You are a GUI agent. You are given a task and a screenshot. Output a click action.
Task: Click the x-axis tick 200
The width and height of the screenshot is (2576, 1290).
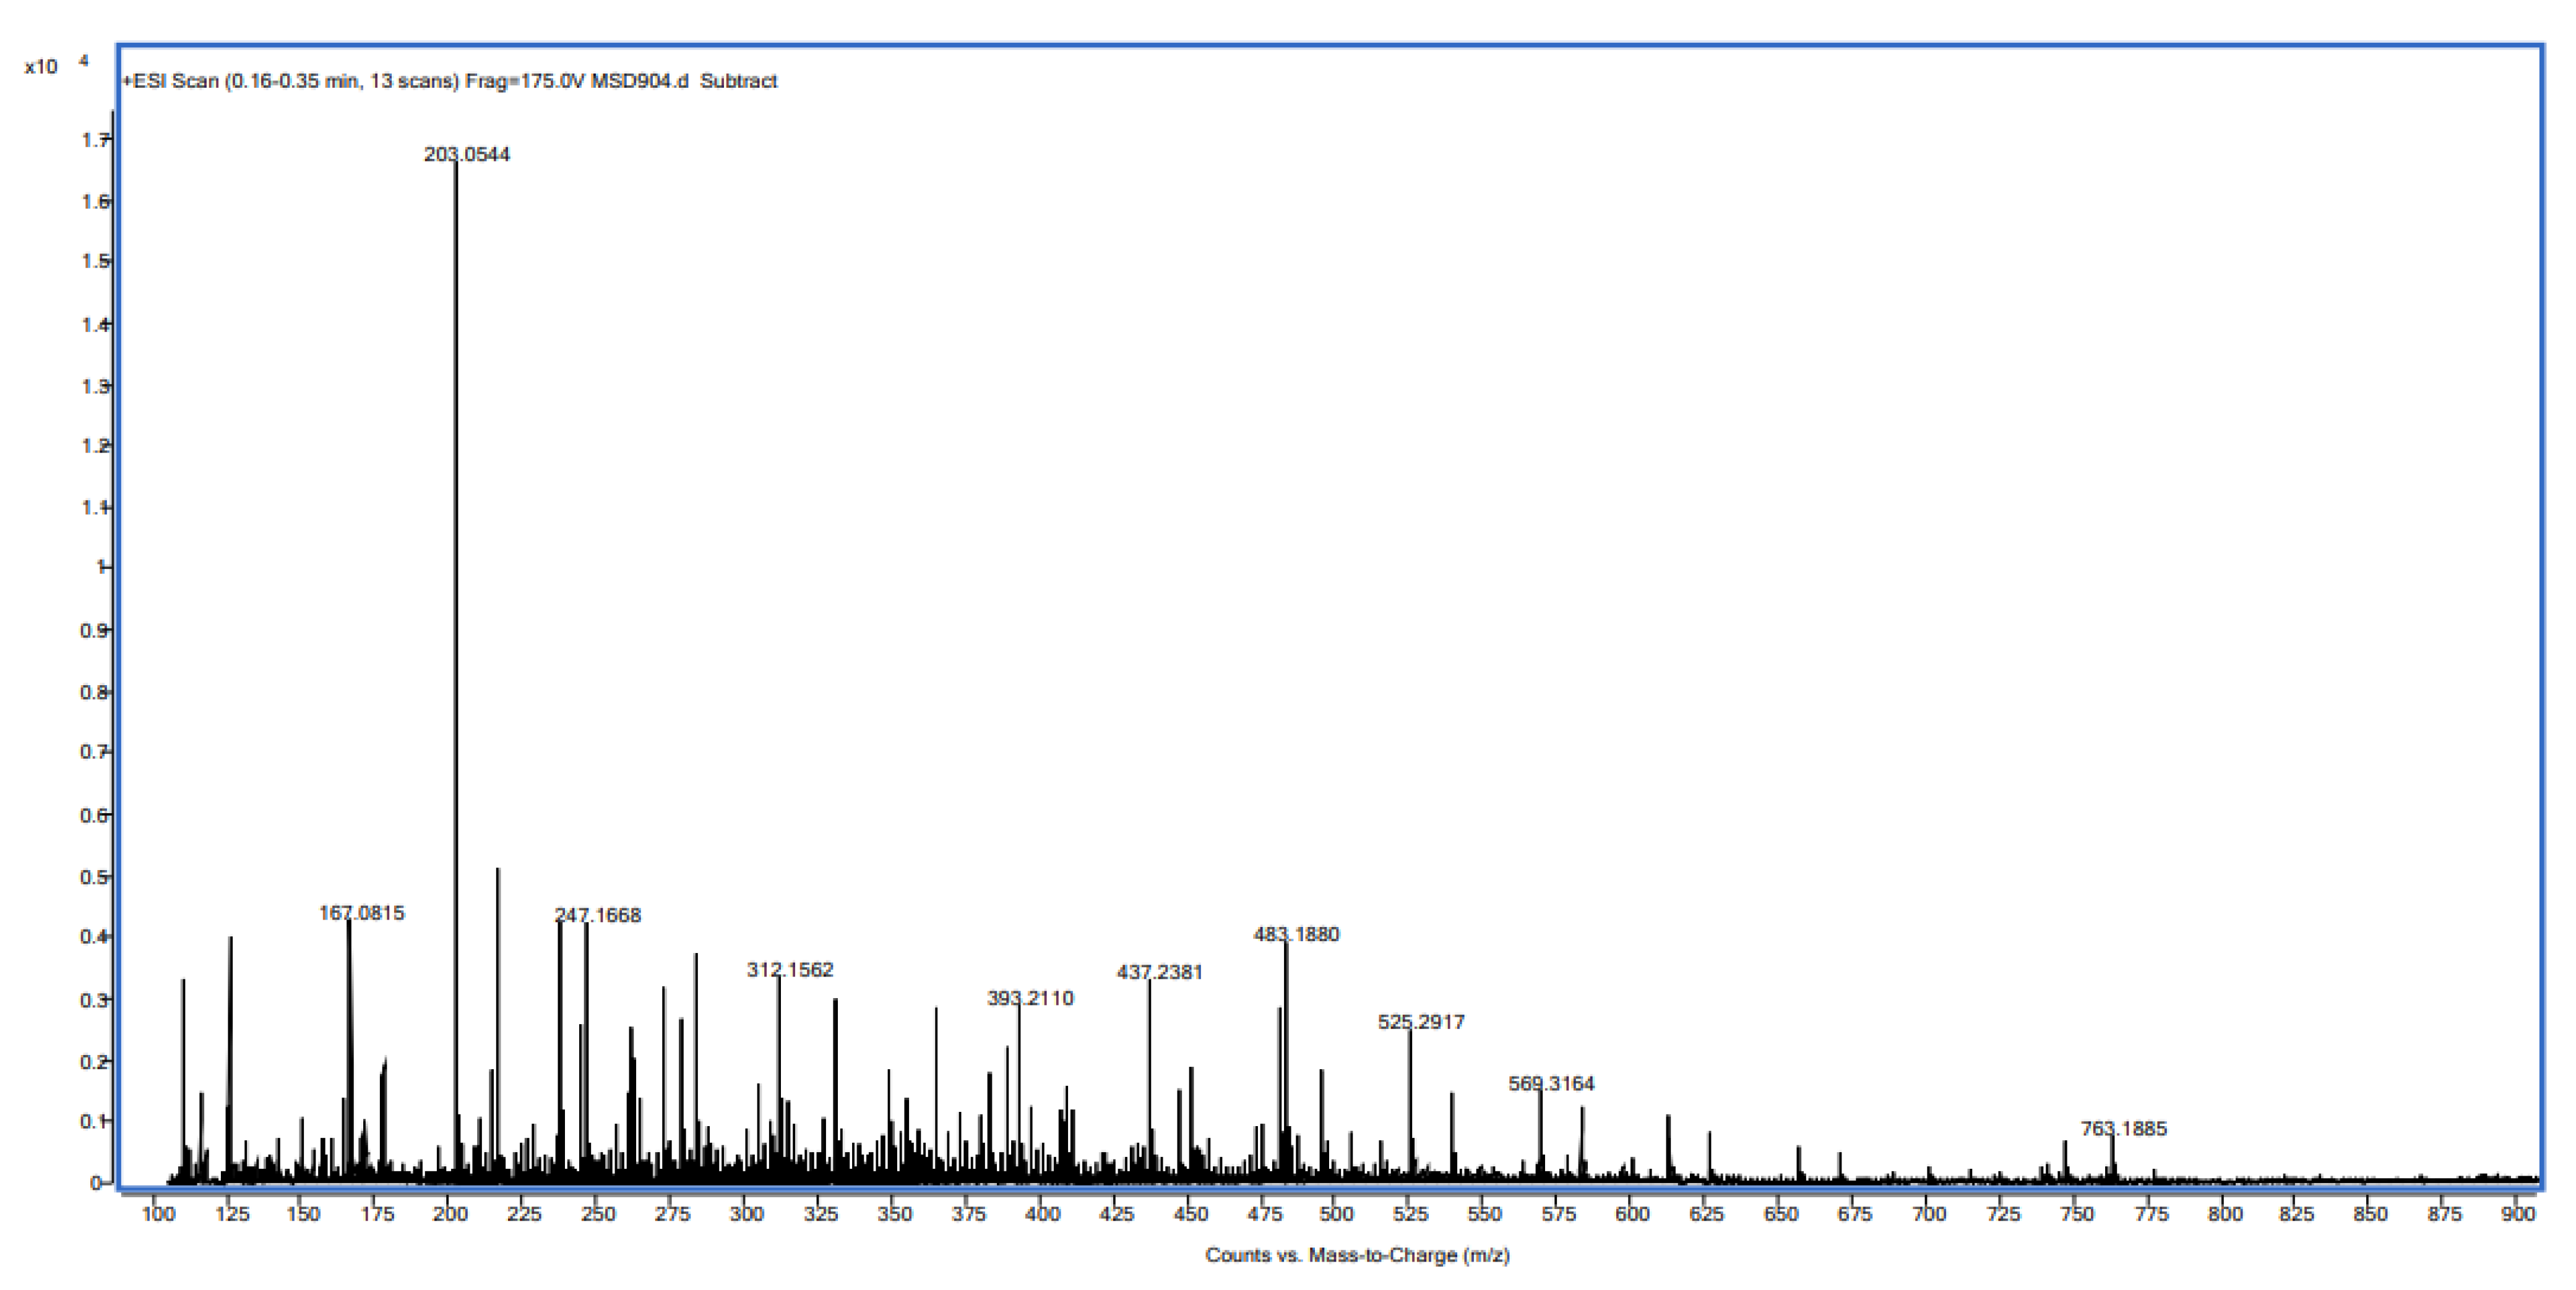[x=451, y=1214]
